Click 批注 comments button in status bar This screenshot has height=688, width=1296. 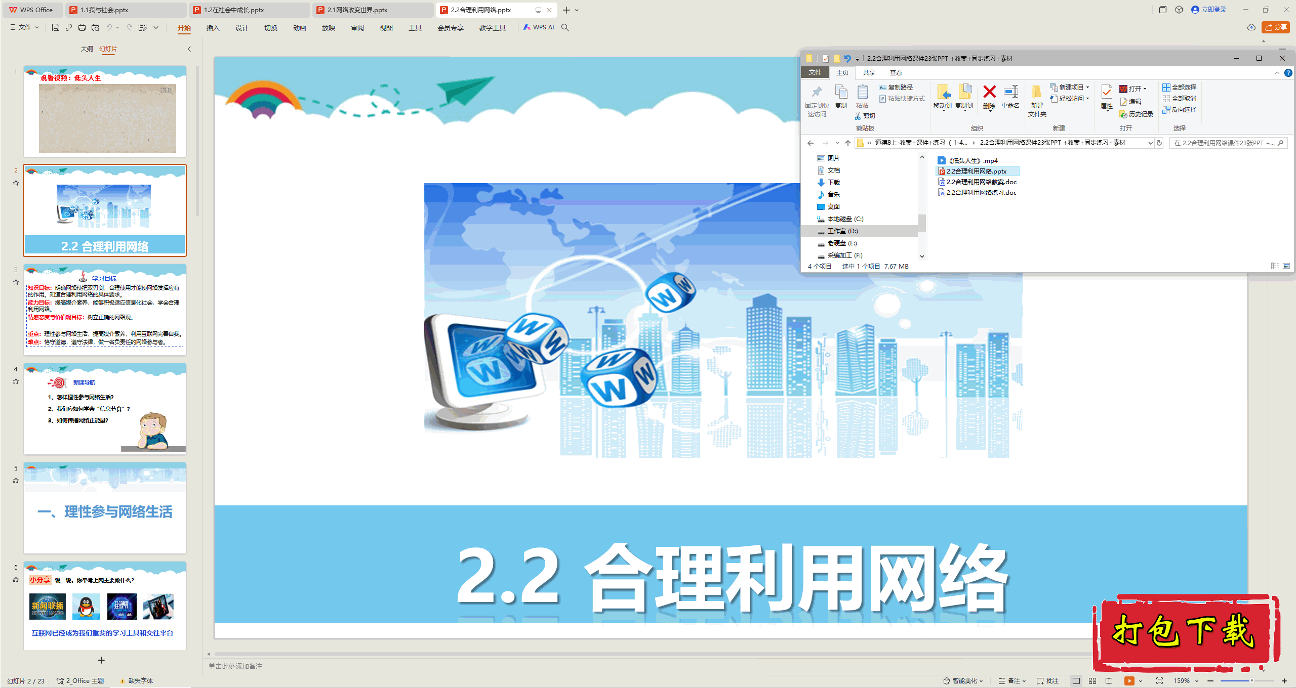click(1047, 681)
